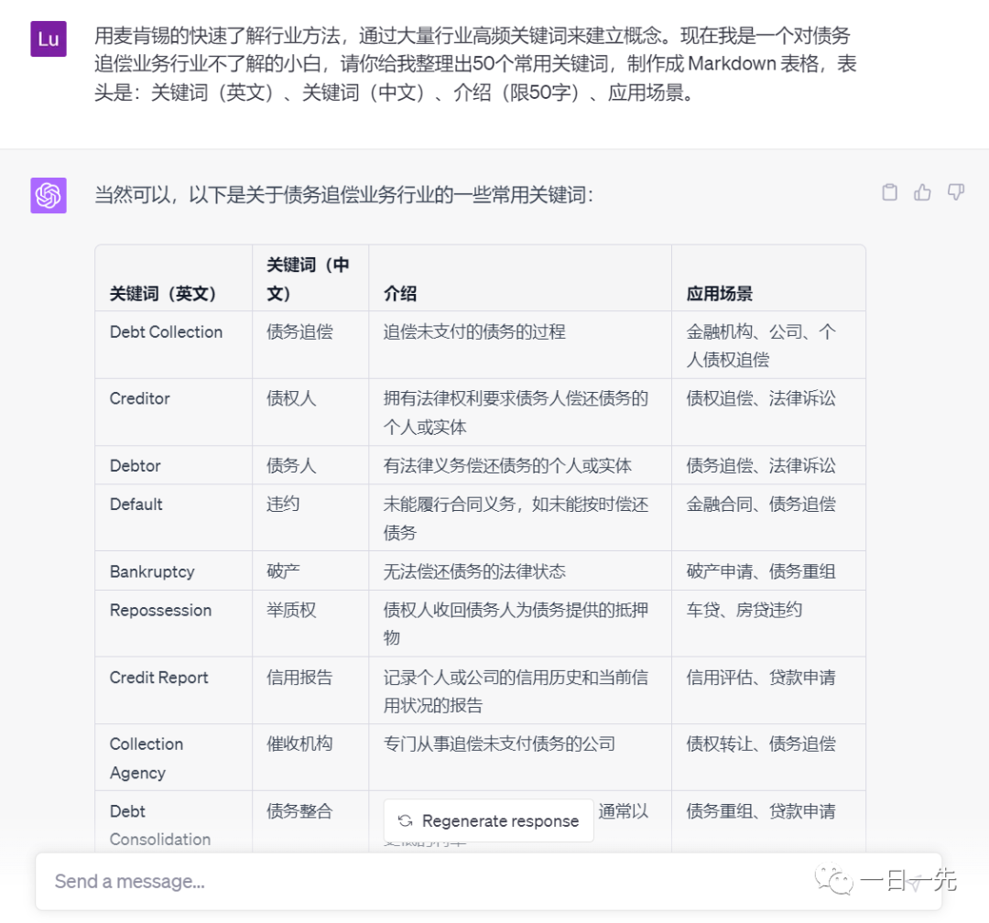Image resolution: width=989 pixels, height=923 pixels.
Task: Click the reply intro line starting 当然可以
Action: tap(344, 195)
